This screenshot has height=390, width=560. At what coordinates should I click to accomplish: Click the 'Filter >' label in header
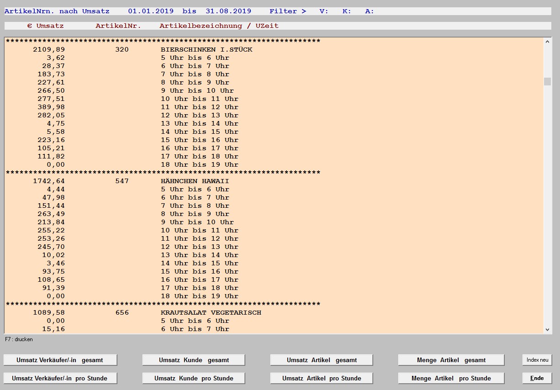287,11
